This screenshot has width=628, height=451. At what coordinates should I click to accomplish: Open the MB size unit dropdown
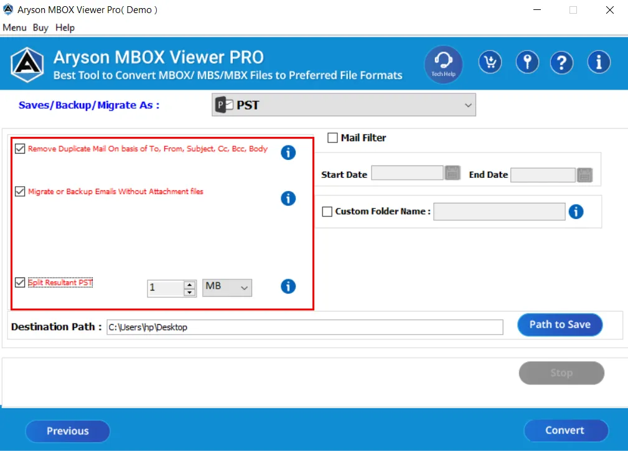tap(227, 287)
